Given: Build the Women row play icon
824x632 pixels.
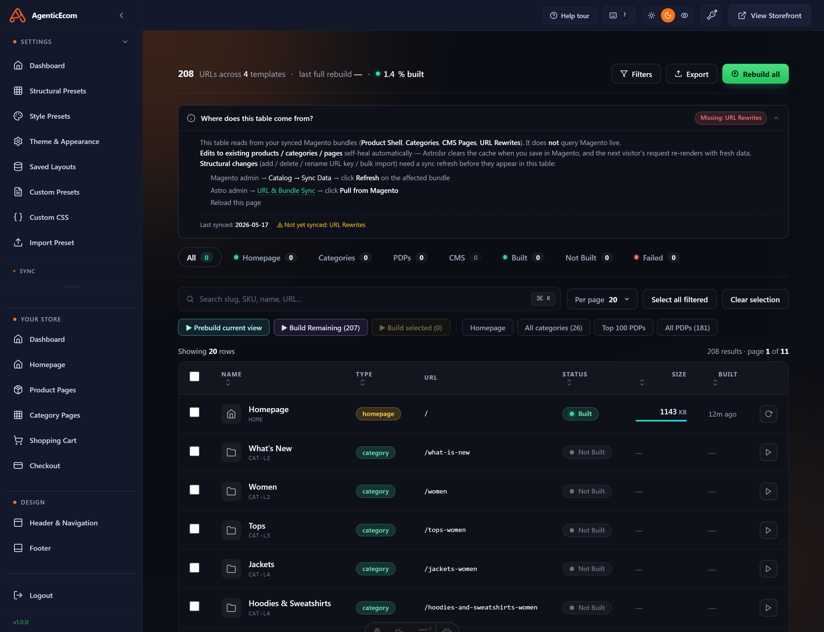Looking at the screenshot, I should 768,491.
